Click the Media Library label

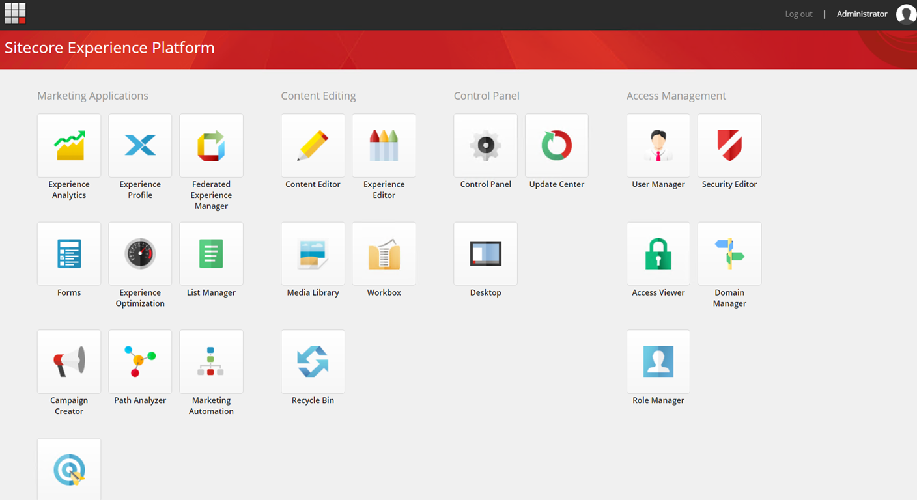click(x=313, y=292)
